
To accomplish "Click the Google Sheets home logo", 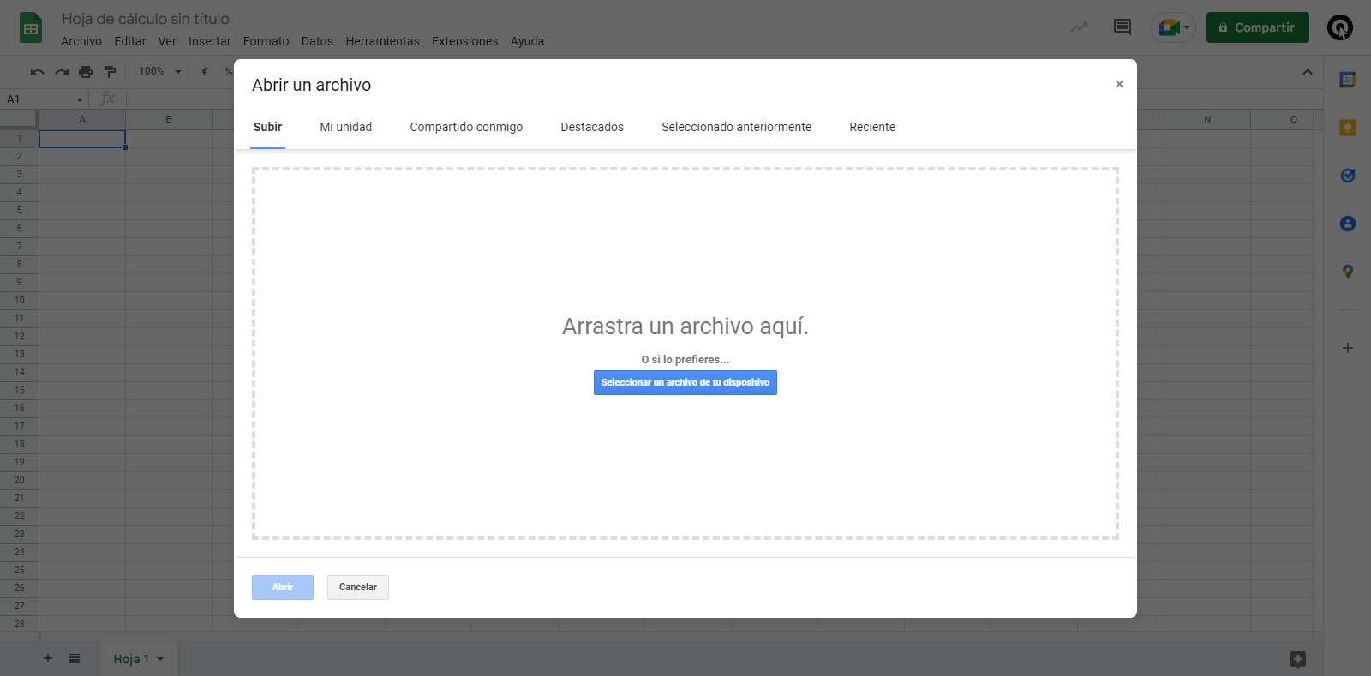I will click(x=31, y=28).
